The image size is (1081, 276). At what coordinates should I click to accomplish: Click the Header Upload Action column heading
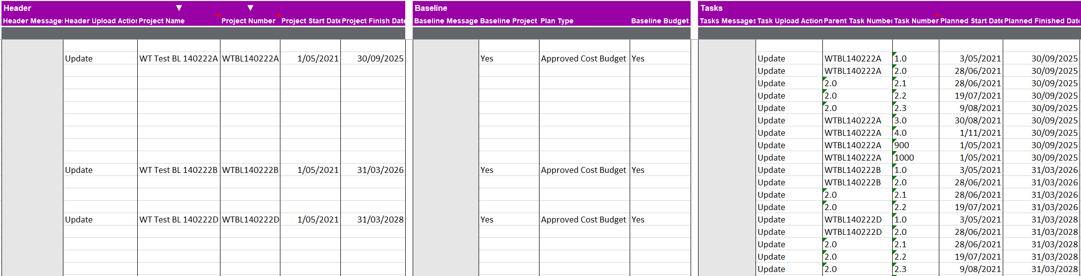pos(101,21)
